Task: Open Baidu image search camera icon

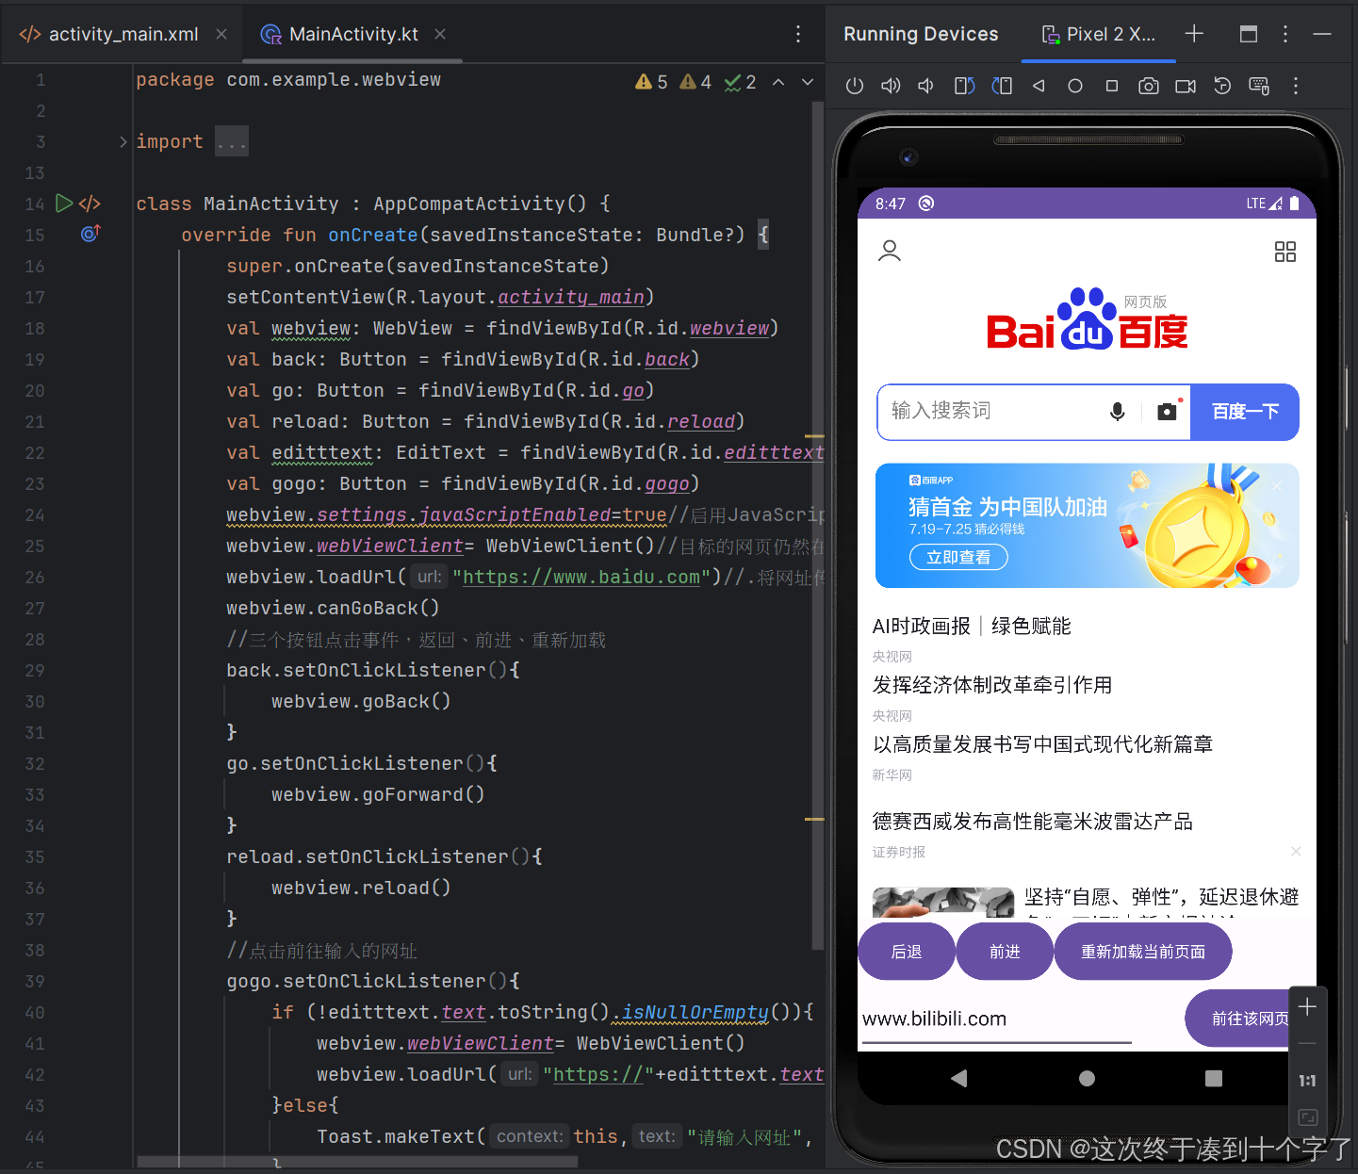Action: point(1166,412)
